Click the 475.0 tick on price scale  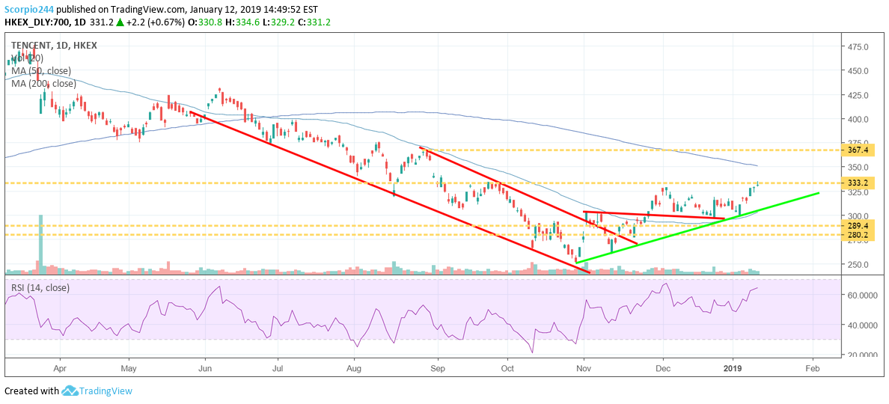pos(856,47)
